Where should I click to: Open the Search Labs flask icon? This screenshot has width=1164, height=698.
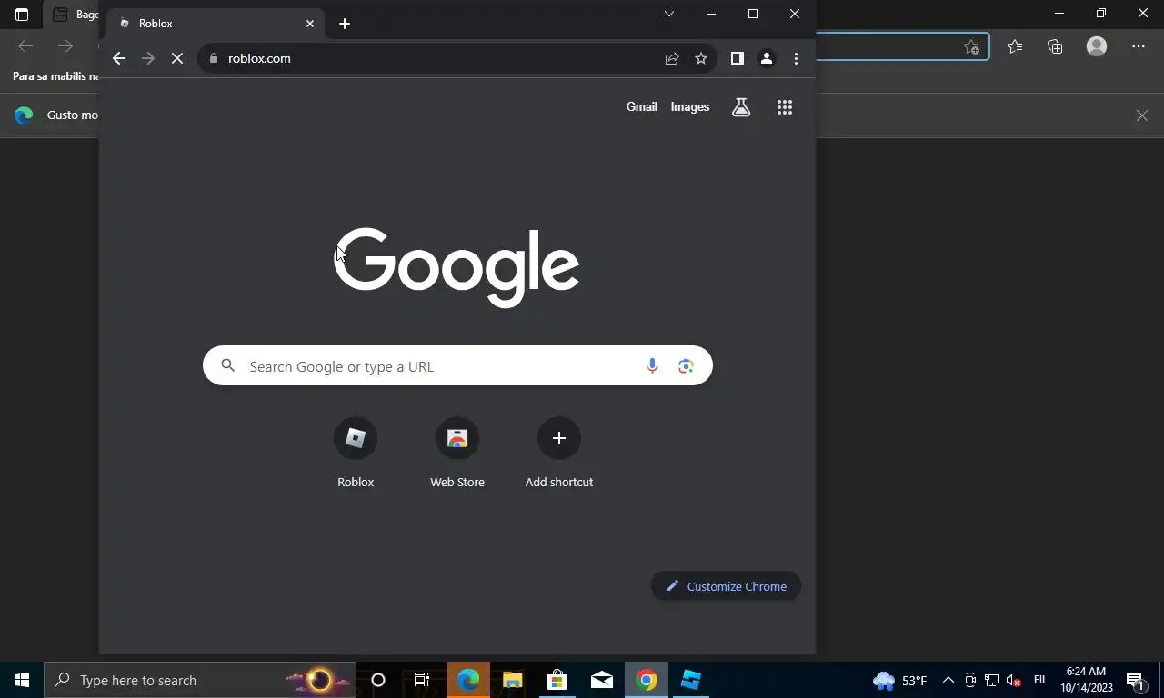point(741,107)
